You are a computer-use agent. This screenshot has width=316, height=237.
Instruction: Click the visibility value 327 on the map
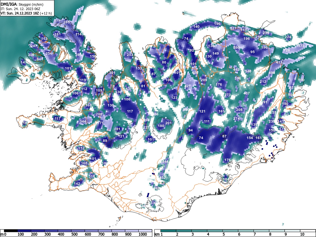point(233,28)
